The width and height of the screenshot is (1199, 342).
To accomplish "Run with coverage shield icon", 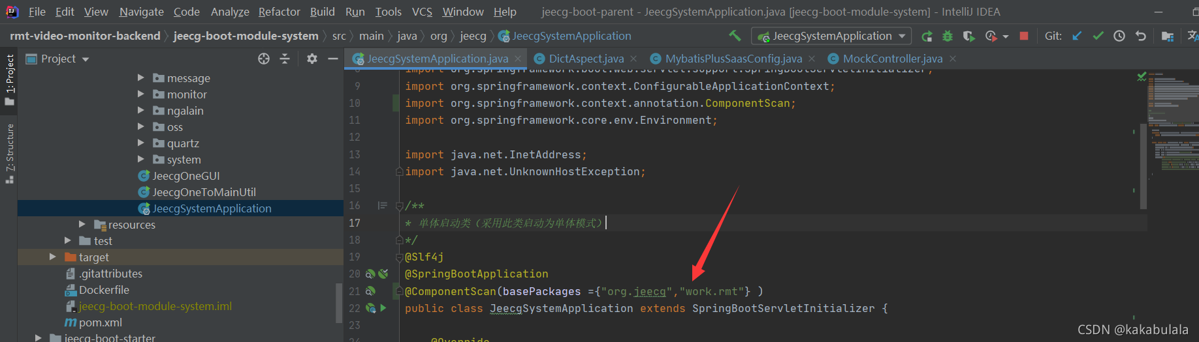I will coord(969,36).
